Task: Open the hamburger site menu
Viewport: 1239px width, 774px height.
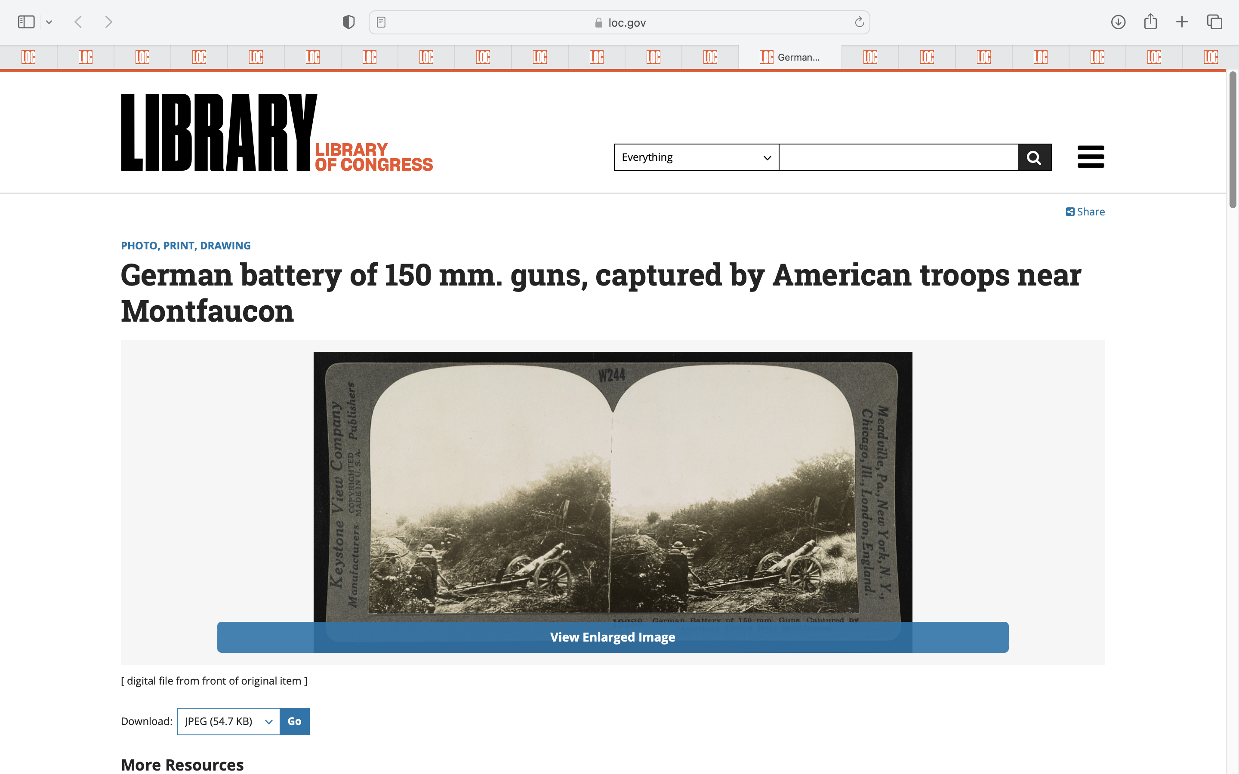Action: 1091,157
